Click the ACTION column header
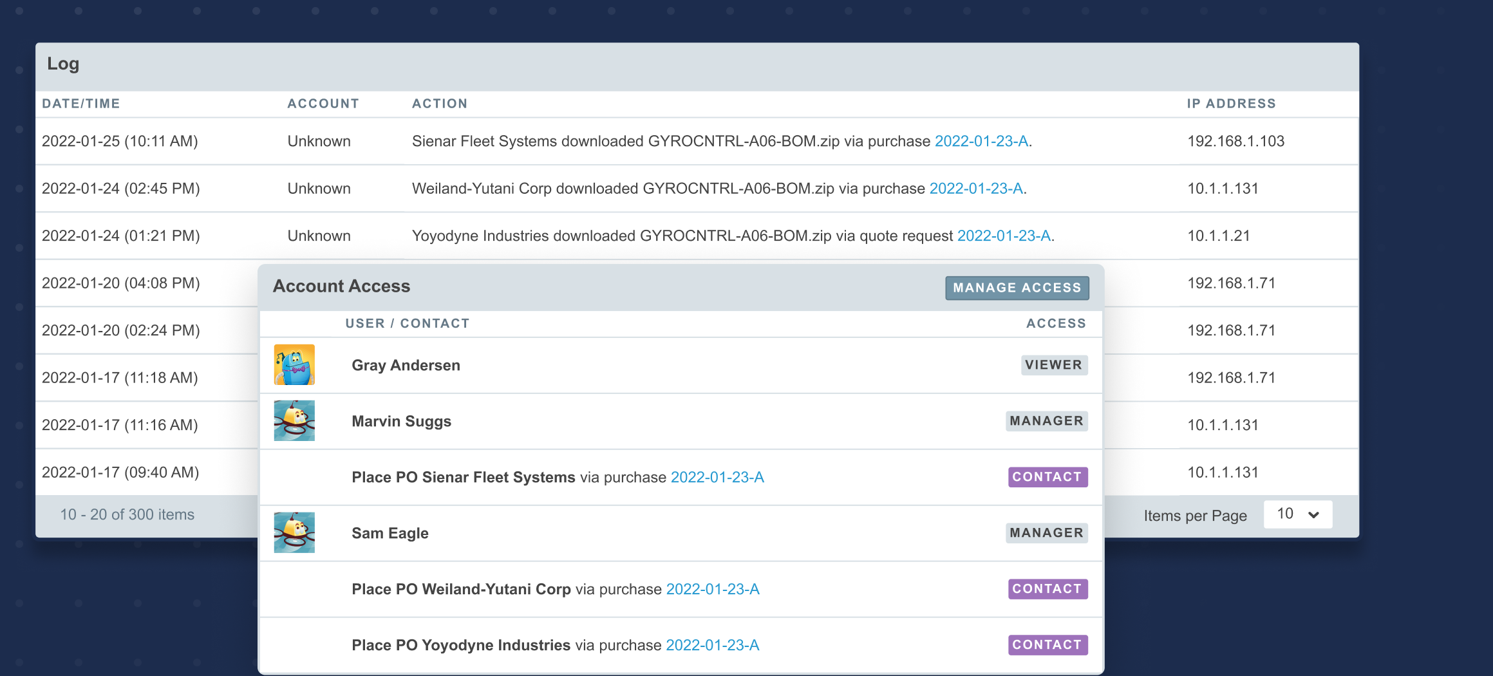This screenshot has width=1493, height=676. [440, 104]
